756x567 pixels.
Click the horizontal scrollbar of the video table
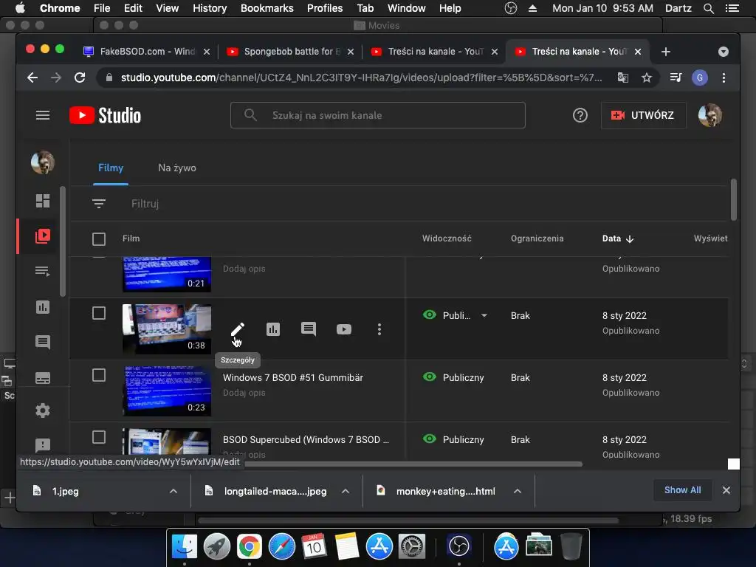coord(413,464)
